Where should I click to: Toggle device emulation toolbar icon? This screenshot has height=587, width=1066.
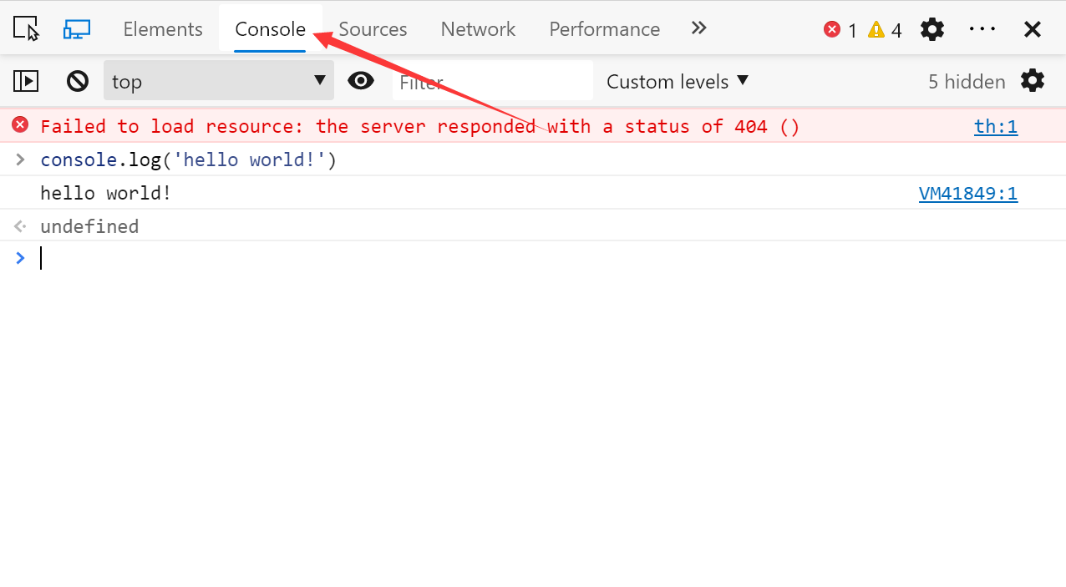(77, 29)
